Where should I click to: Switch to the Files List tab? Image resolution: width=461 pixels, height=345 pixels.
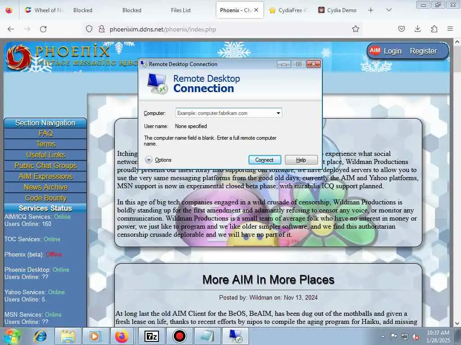point(181,10)
